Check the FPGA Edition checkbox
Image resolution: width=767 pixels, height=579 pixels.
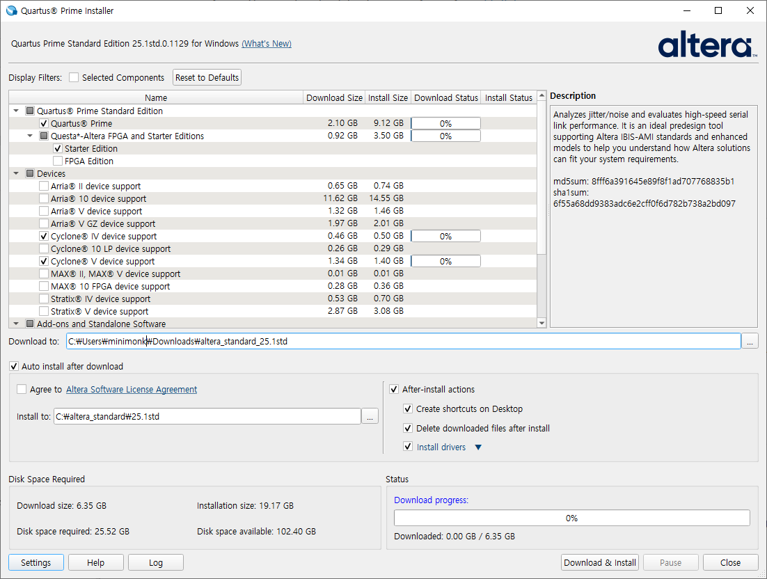[x=58, y=161]
